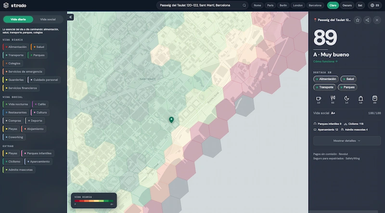Click the Ciclismo 118 stat
Image resolution: width=385 pixels, height=213 pixels.
point(354,124)
